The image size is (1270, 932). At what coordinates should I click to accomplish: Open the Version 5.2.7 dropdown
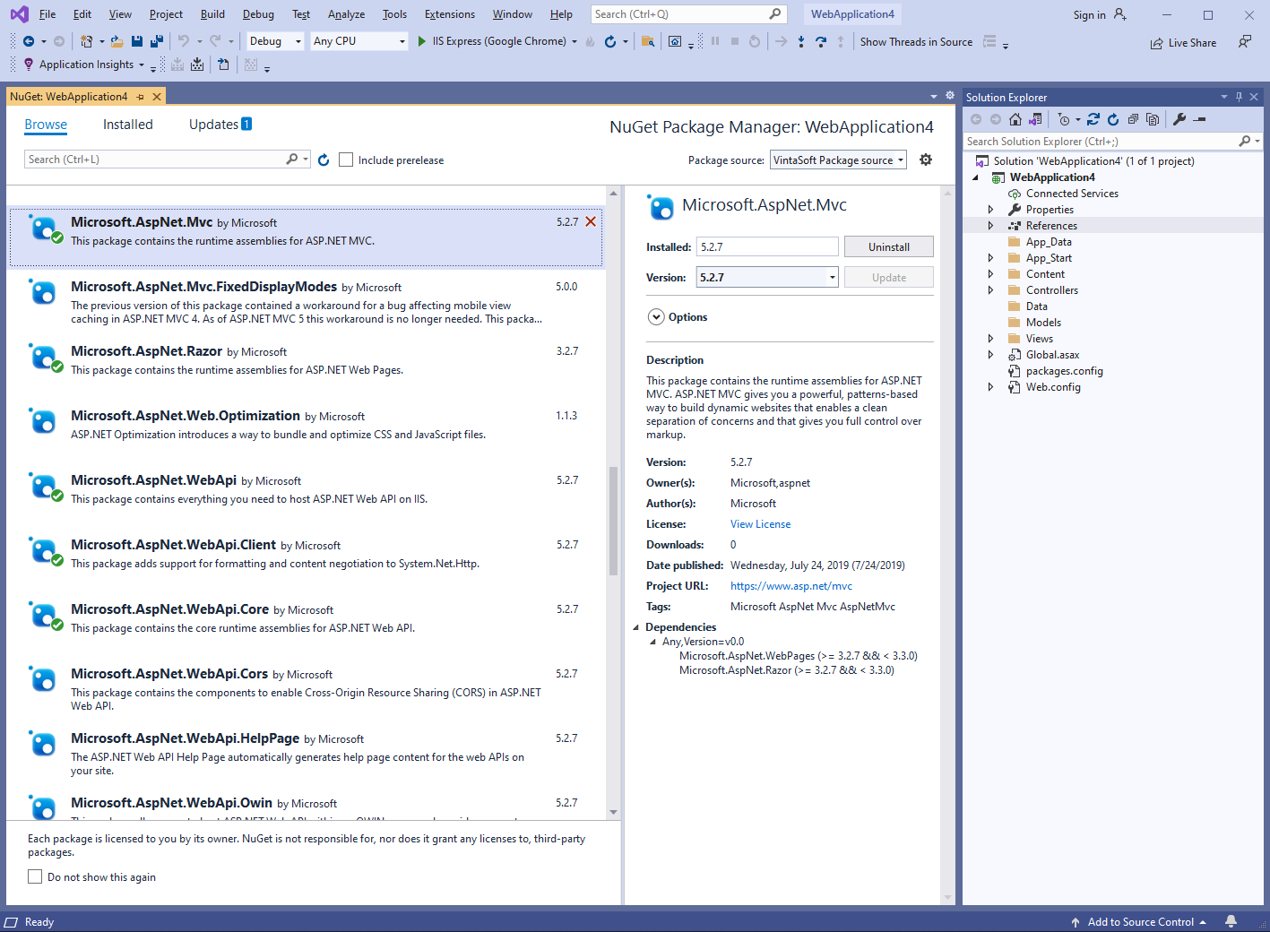tap(832, 278)
